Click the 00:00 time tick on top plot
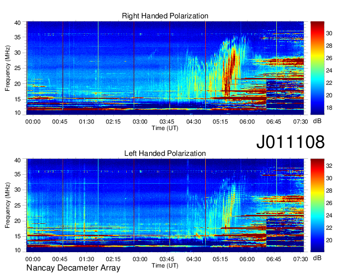 point(33,122)
